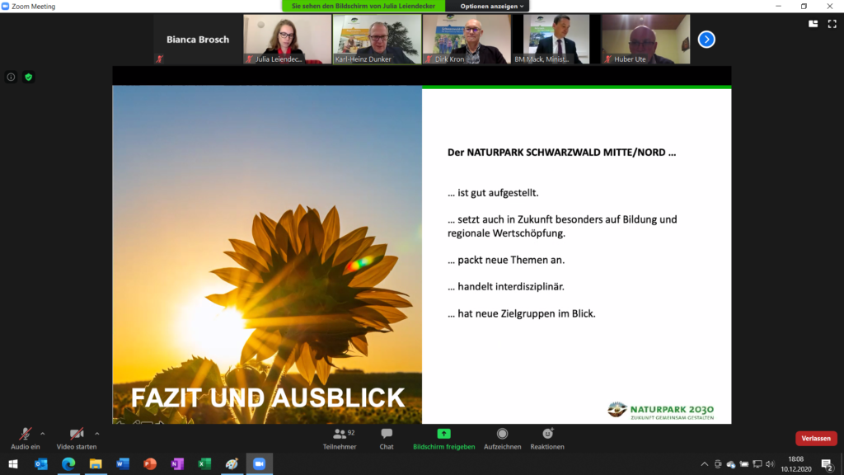Open the volume control in system tray
844x475 pixels.
[x=770, y=464]
